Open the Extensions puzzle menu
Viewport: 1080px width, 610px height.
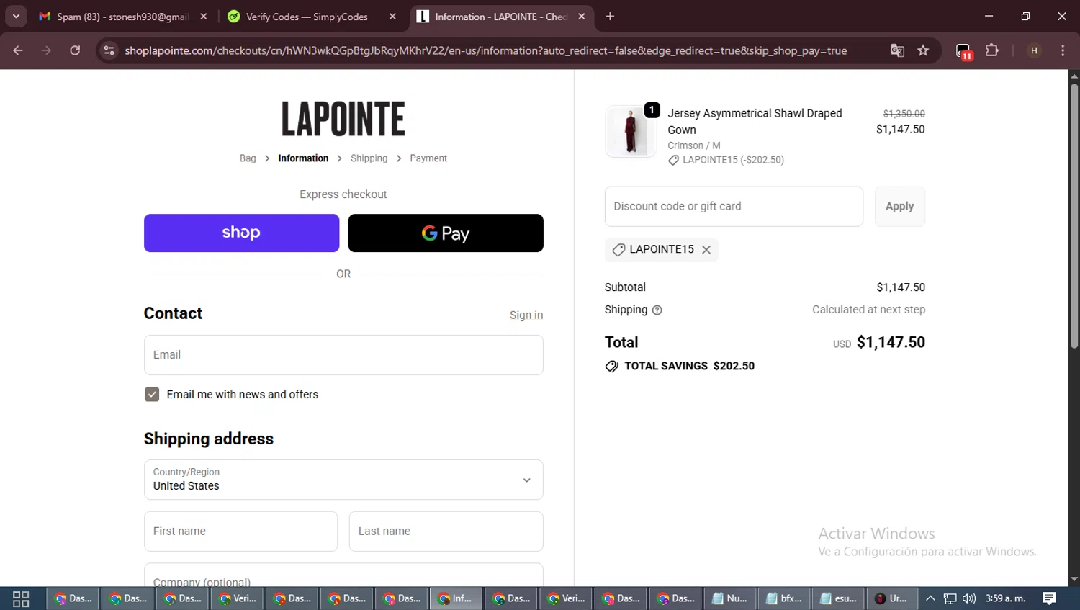pos(992,50)
